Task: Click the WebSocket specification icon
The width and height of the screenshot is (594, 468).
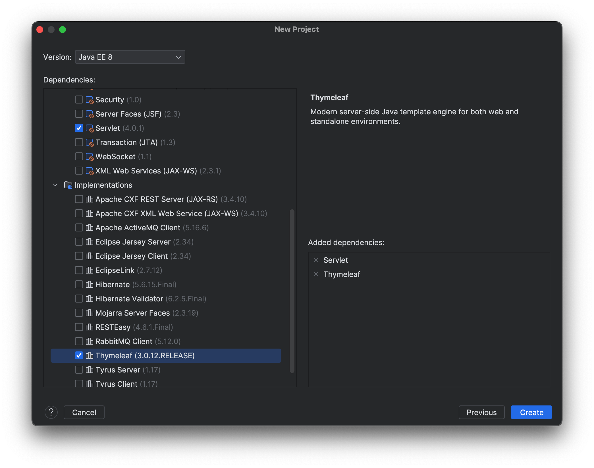Action: pyautogui.click(x=90, y=156)
